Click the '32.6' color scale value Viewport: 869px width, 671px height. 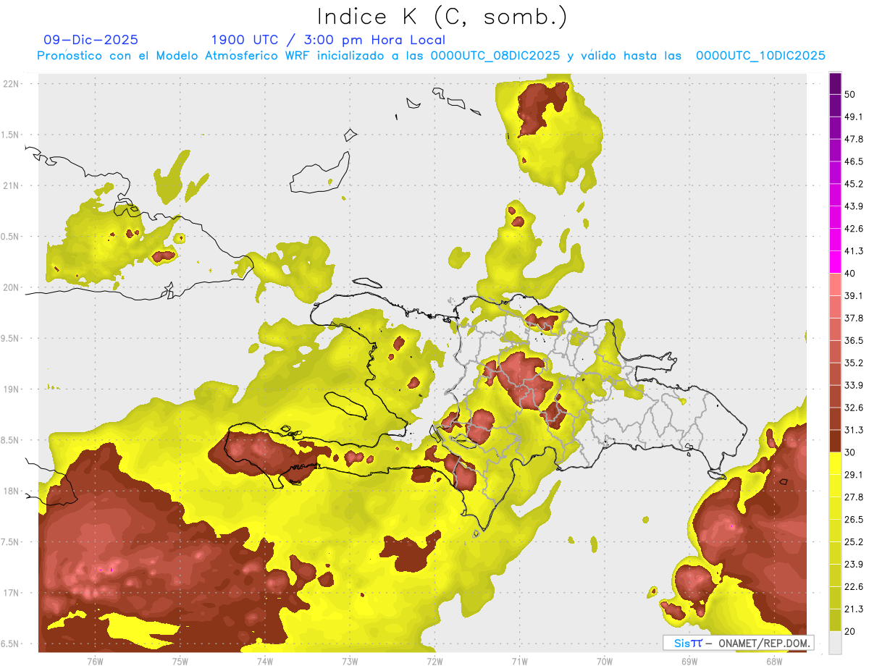854,408
